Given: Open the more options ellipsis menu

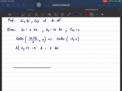Looking at the screenshot, I should [119, 5].
